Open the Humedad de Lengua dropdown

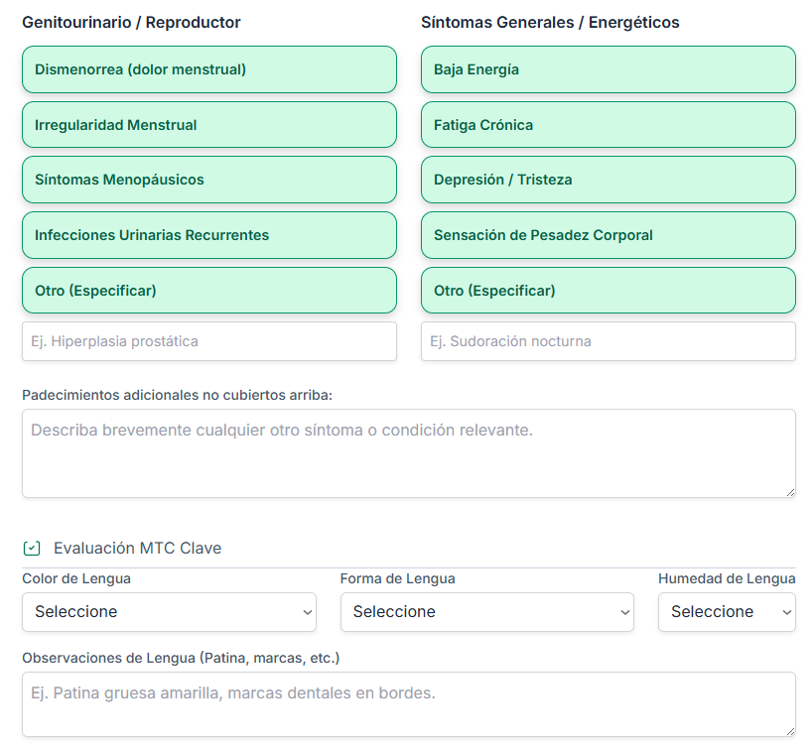coord(727,612)
